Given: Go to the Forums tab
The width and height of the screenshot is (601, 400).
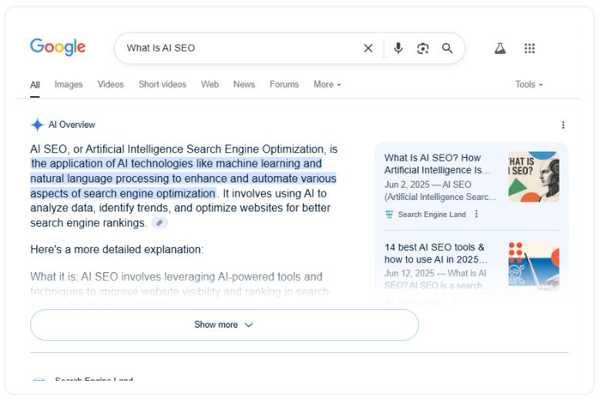Looking at the screenshot, I should [x=284, y=84].
